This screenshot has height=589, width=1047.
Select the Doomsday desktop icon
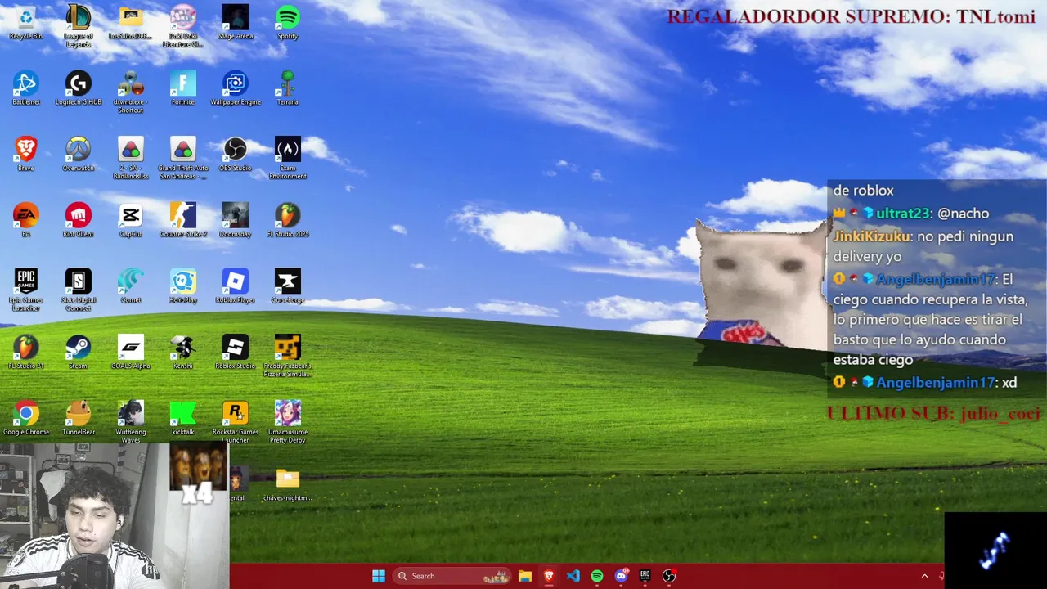[x=236, y=220]
